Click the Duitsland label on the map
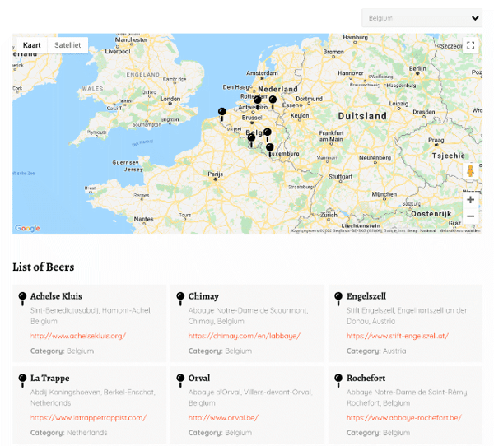 coord(362,116)
